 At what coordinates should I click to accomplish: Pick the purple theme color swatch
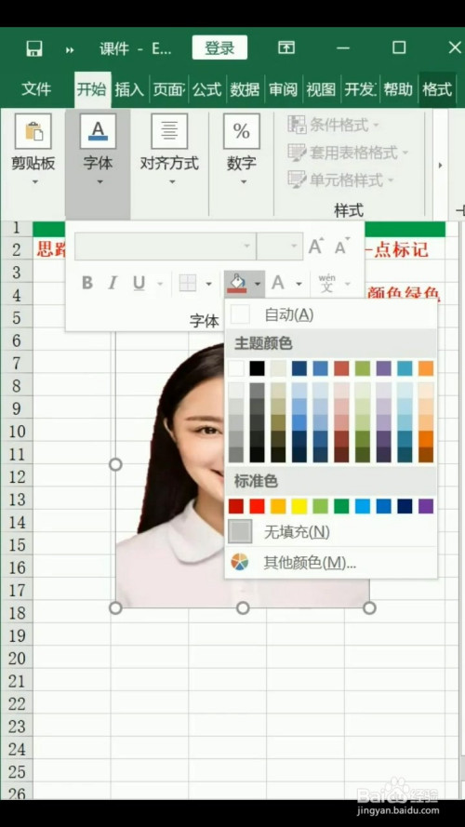click(384, 368)
